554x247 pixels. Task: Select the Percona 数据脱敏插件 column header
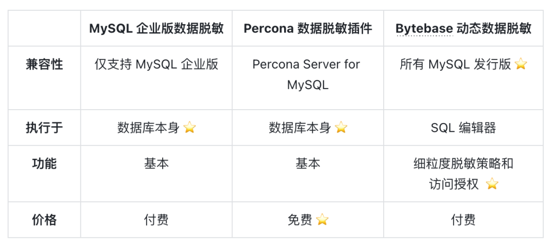308,29
